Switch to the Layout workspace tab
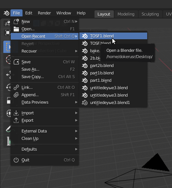 104,14
